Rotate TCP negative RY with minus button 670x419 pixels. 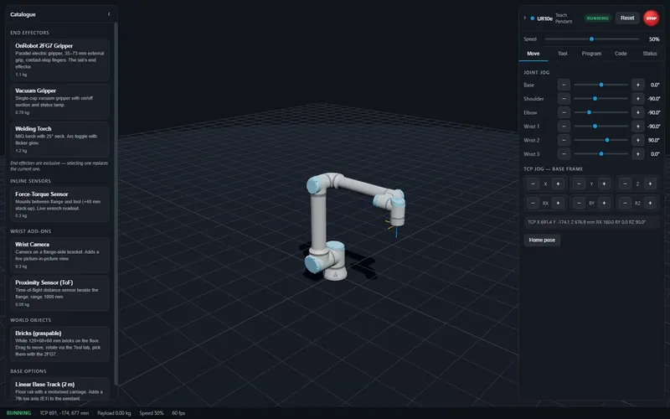pos(579,203)
